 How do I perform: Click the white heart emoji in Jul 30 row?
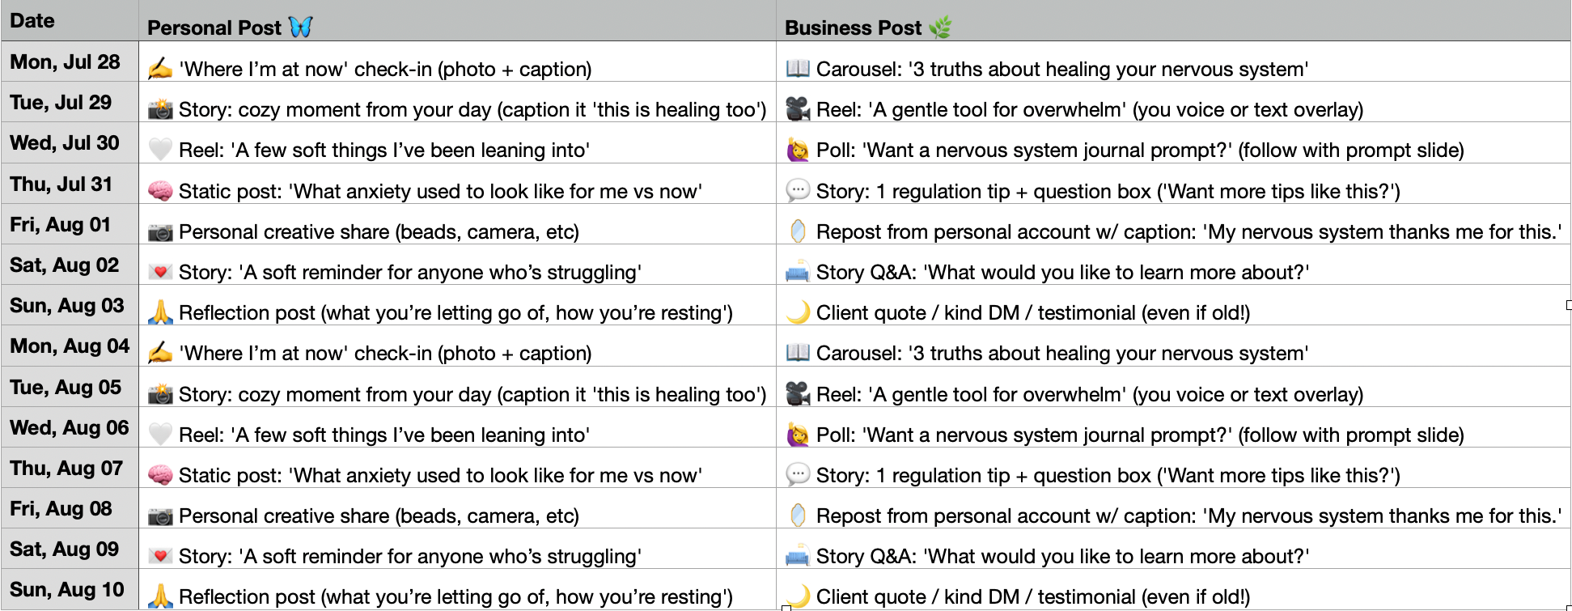coord(160,150)
